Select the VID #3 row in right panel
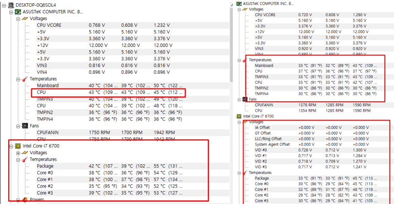394x204 pixels. coord(324,167)
